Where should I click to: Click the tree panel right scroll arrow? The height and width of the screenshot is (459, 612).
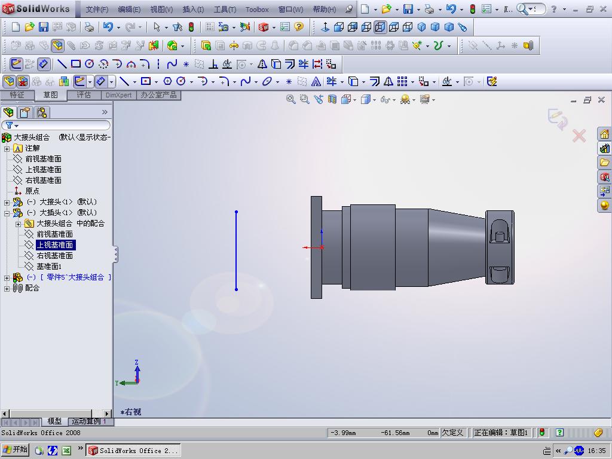(x=107, y=414)
